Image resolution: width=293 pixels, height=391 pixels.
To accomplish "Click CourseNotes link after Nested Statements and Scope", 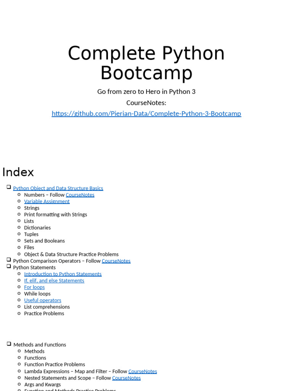I will click(x=126, y=378).
